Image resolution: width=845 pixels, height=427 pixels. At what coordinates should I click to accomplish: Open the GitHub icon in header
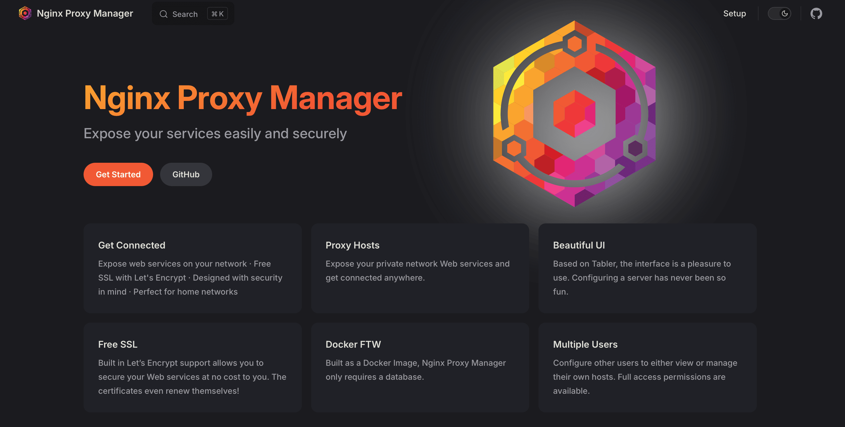816,13
